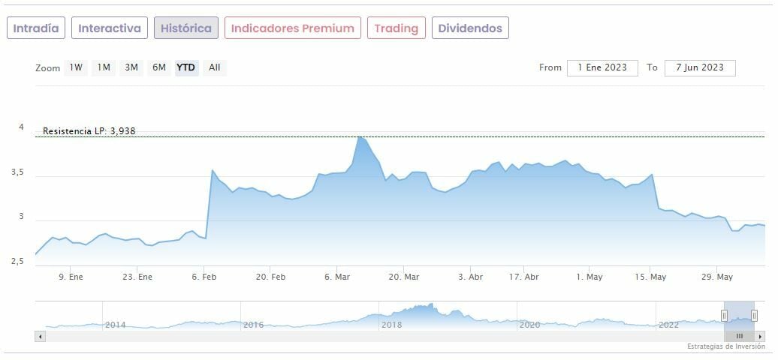Click the left range handle in navigator

click(725, 316)
